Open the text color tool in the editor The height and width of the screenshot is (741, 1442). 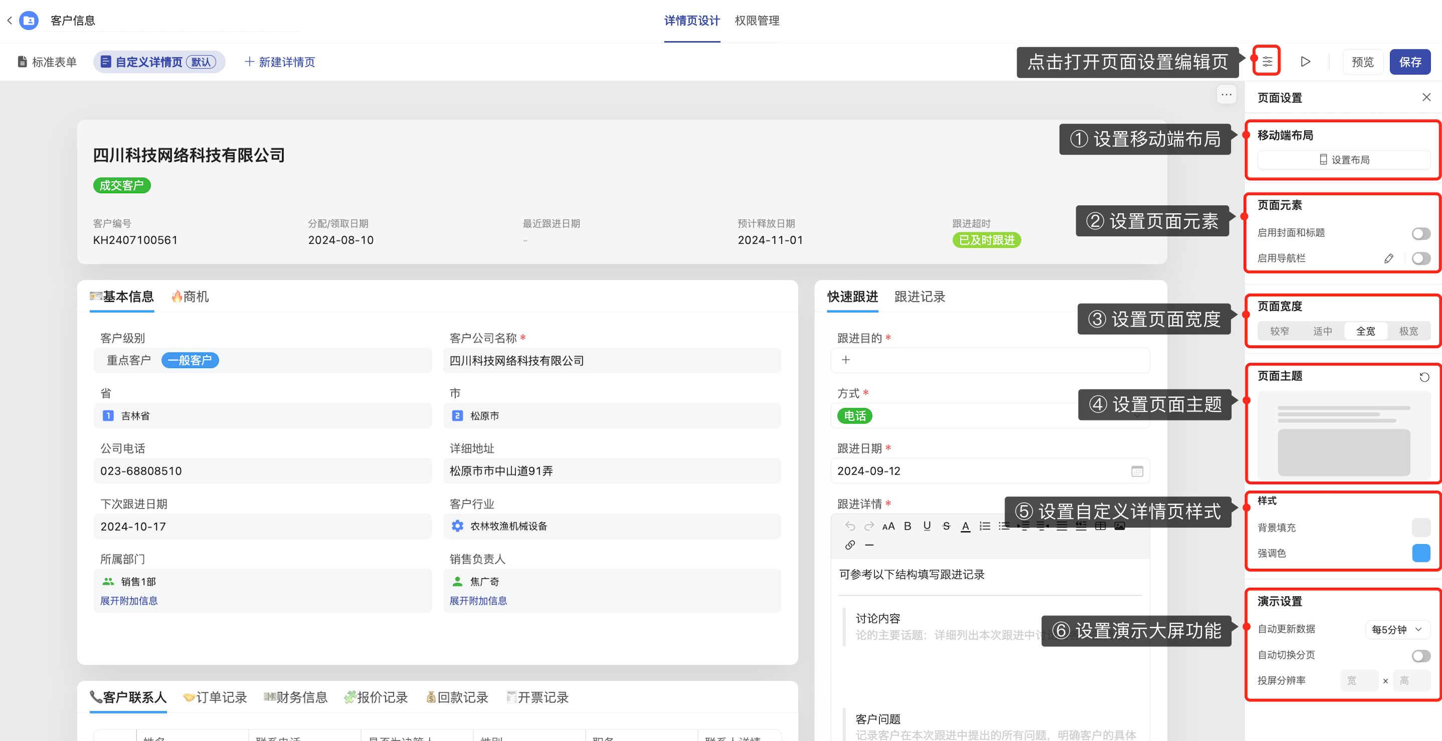pos(966,526)
